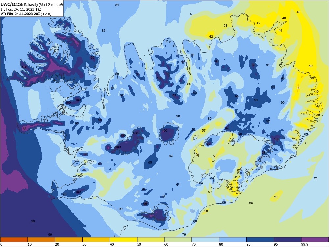The width and height of the screenshot is (329, 247).
Task: Pick the 95–99.9 dark navy legend swatch
Action: [288, 240]
